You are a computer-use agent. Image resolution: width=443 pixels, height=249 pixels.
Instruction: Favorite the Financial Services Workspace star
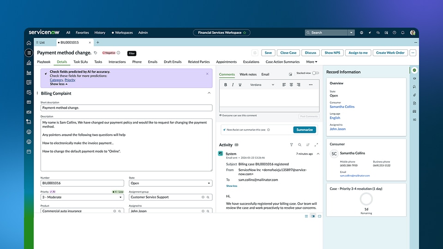[x=245, y=33]
